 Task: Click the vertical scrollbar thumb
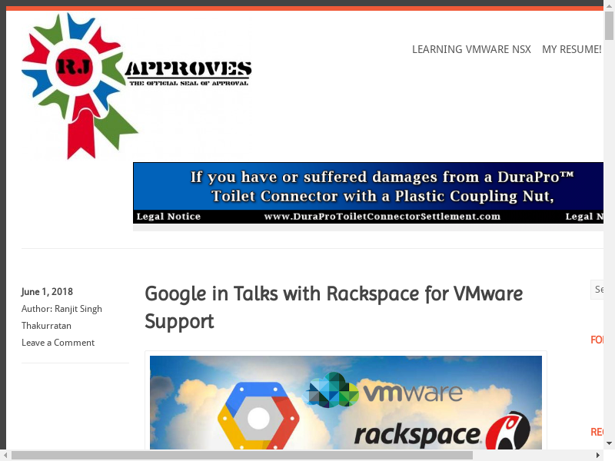609,26
